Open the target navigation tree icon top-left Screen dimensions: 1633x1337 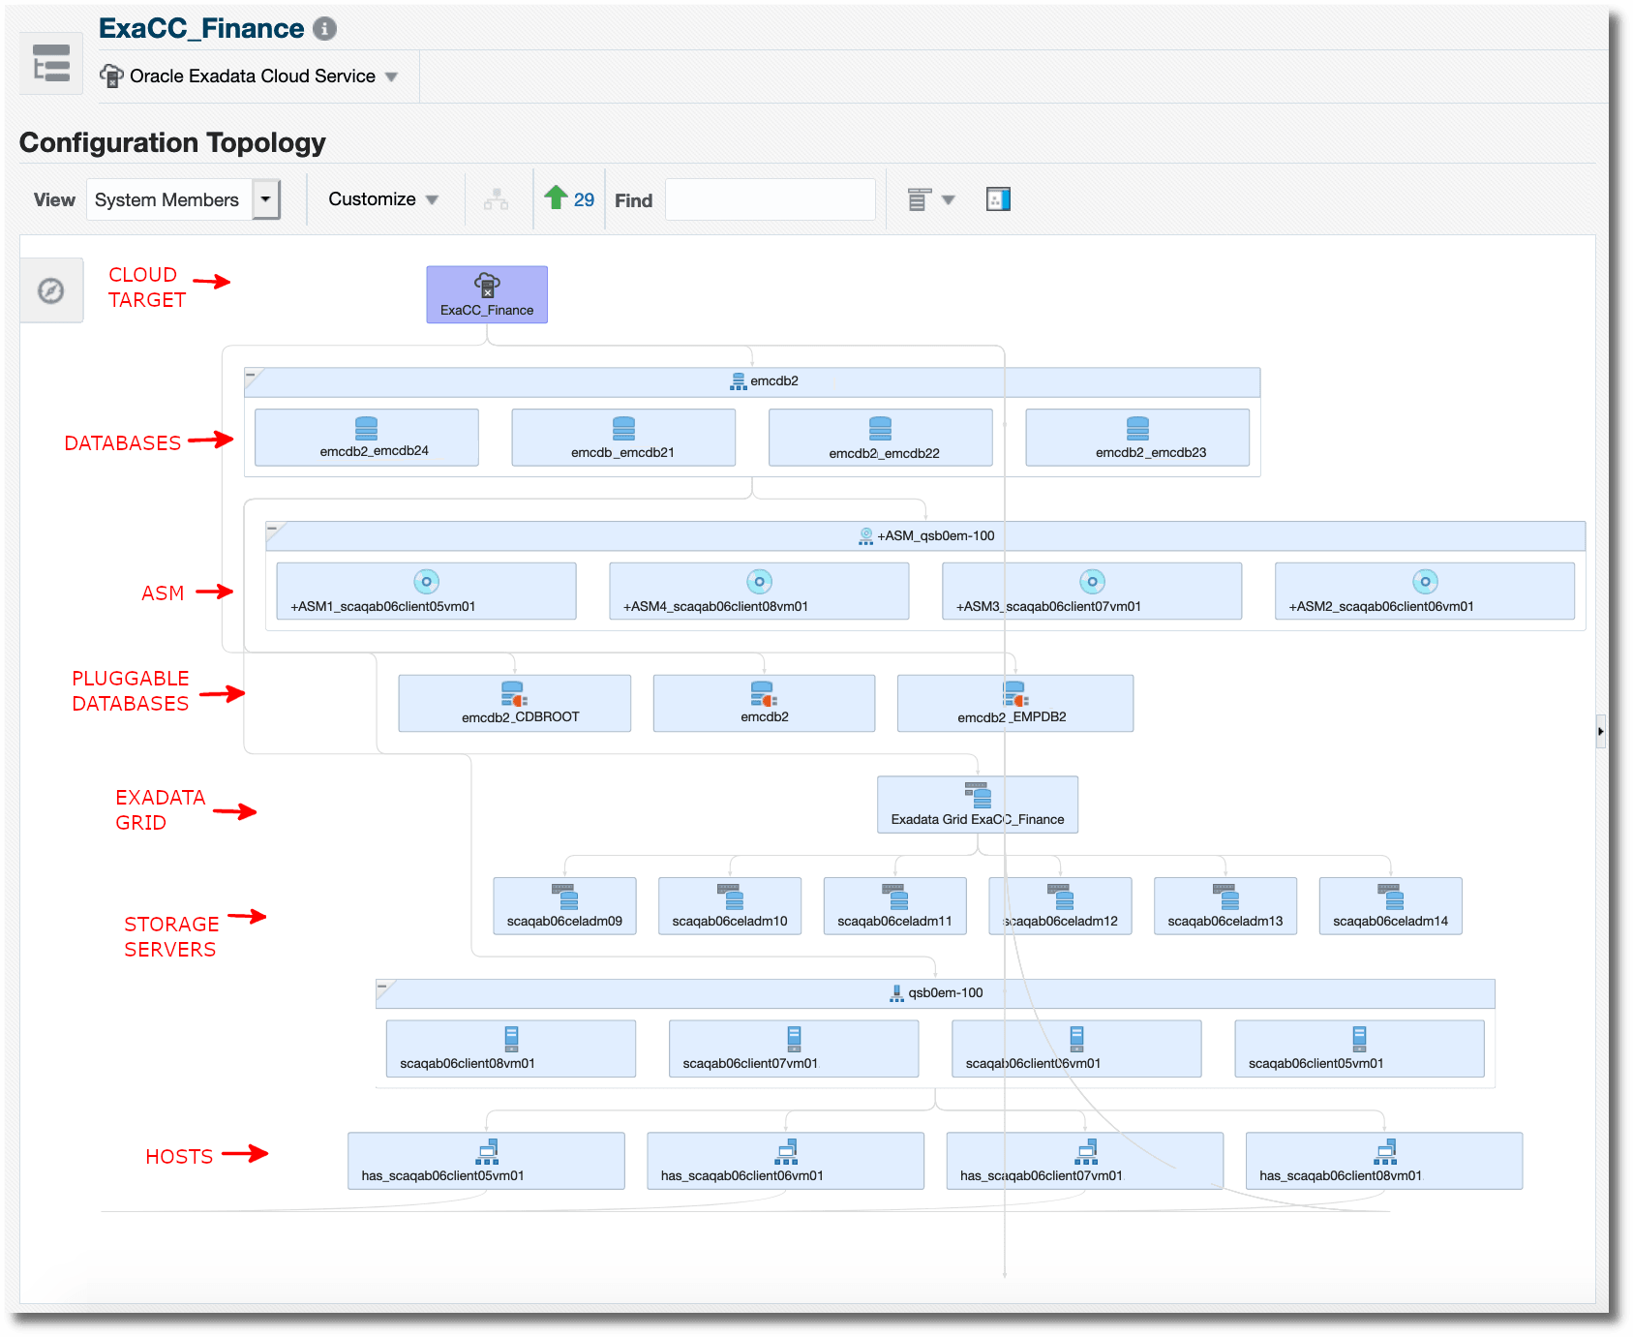point(49,63)
